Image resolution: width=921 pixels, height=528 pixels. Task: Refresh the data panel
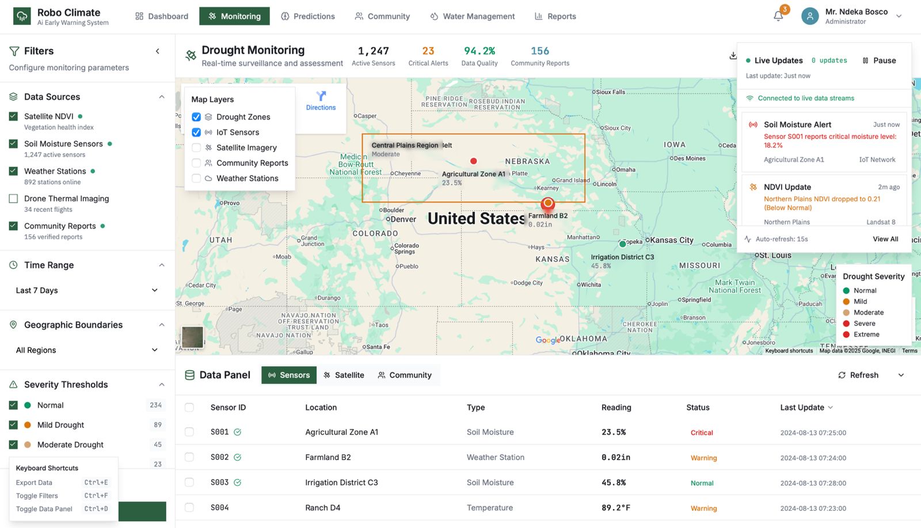click(858, 375)
